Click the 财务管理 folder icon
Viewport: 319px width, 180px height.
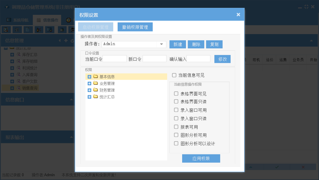(96, 90)
